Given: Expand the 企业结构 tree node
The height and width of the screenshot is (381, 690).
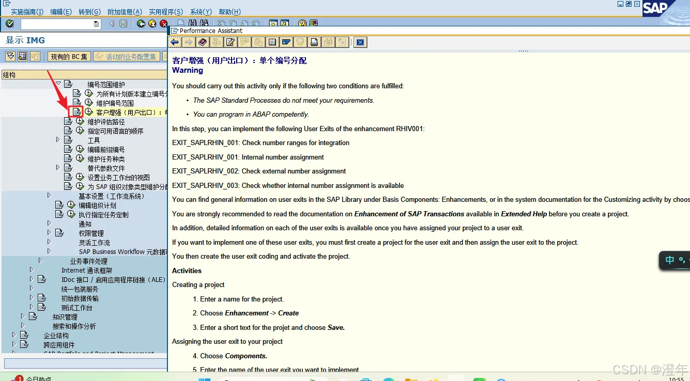Looking at the screenshot, I should [x=14, y=335].
